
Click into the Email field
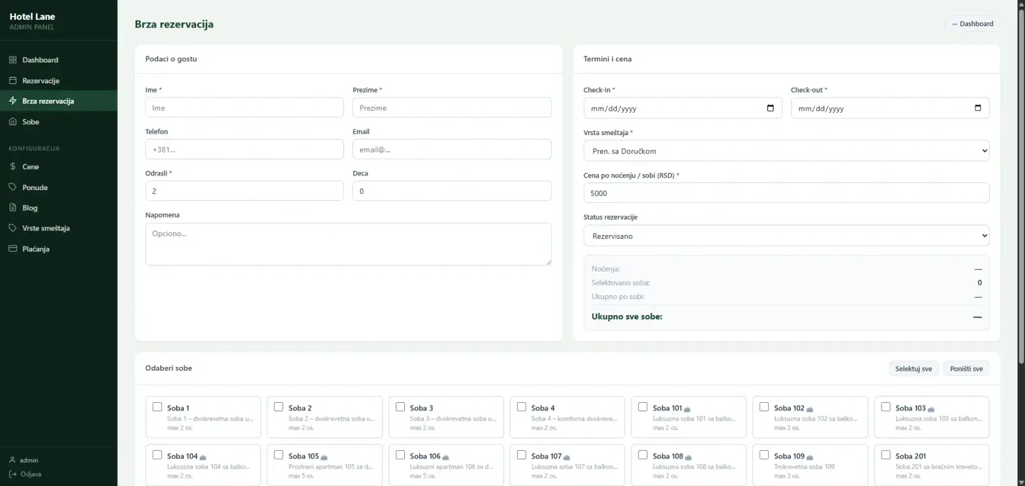(452, 149)
